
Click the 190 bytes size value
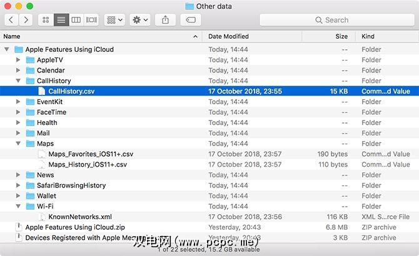tap(333, 154)
